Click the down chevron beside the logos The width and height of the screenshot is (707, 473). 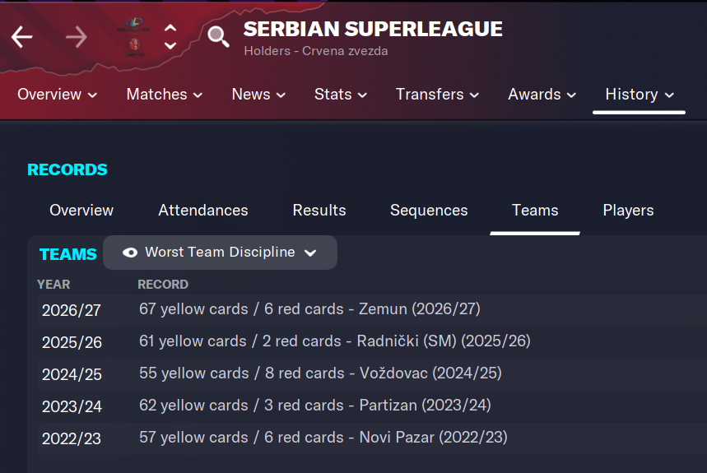coord(170,46)
